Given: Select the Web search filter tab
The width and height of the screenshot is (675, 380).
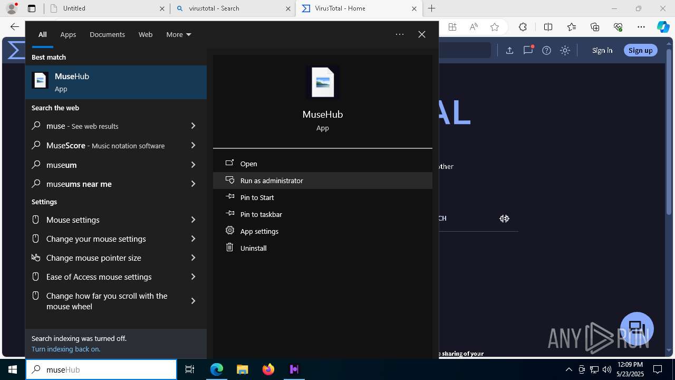Looking at the screenshot, I should coord(146,34).
